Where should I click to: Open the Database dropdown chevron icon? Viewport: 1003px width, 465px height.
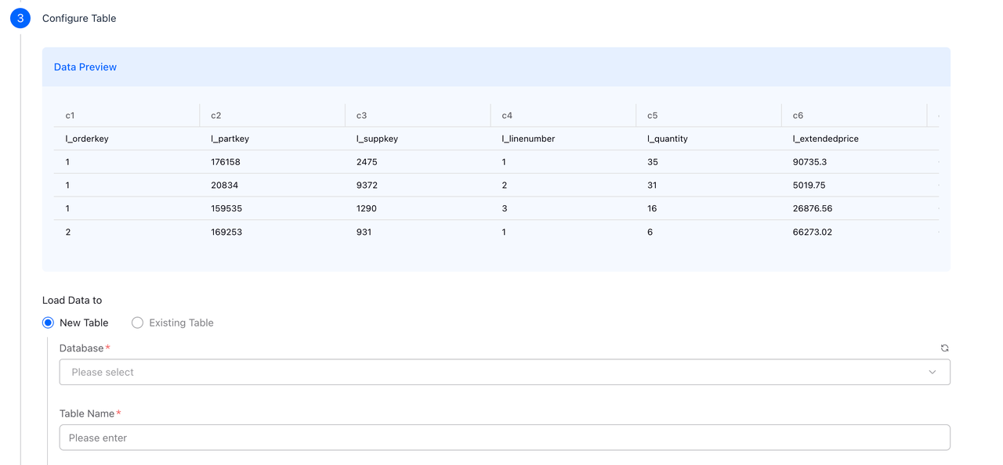coord(932,372)
